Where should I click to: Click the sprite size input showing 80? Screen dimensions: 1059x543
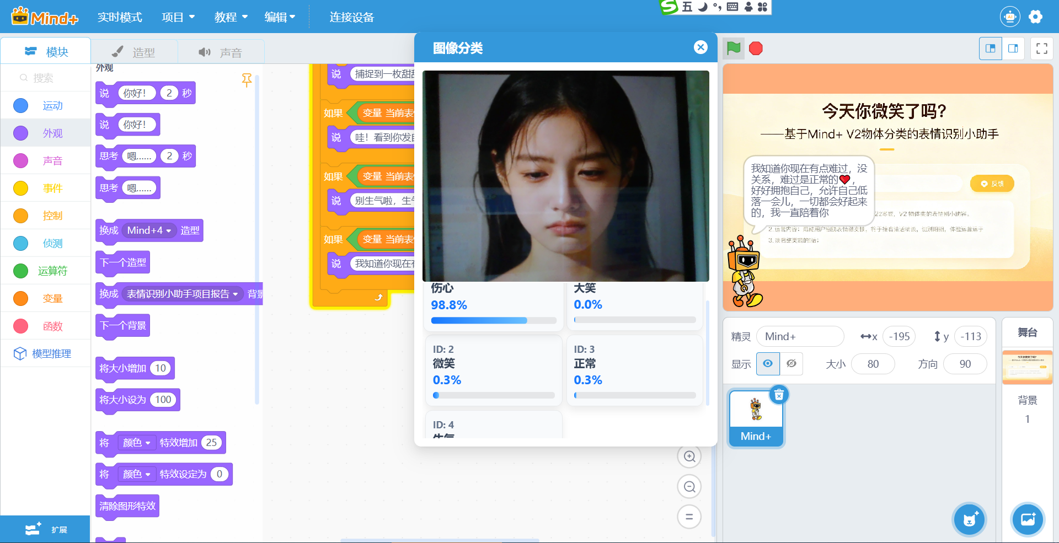tap(873, 364)
